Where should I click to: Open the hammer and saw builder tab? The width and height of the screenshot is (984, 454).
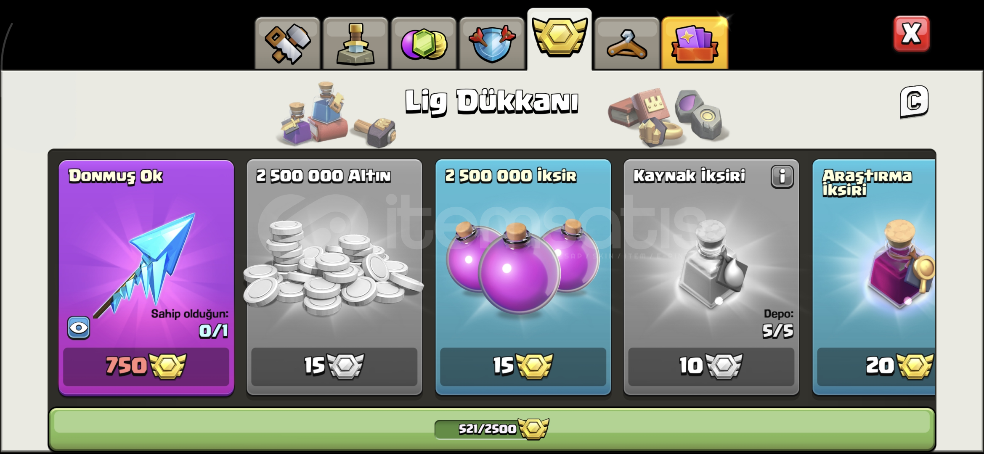tap(287, 44)
